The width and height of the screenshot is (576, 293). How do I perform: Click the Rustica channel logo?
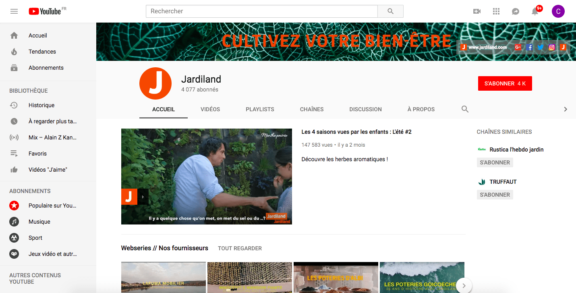tap(482, 150)
